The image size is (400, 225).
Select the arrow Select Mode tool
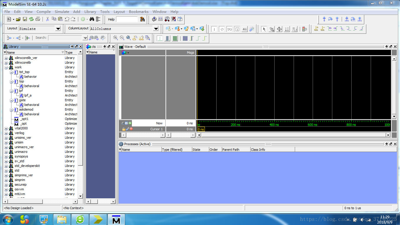point(264,29)
